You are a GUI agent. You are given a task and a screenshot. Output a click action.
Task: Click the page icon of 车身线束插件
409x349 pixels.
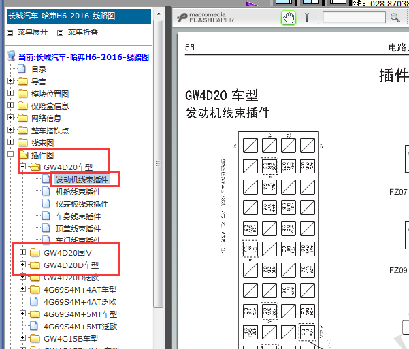[x=46, y=216]
